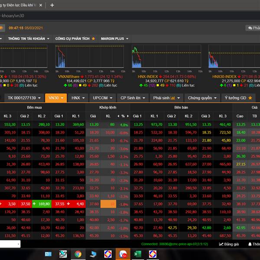Image resolution: width=260 pixels, height=260 pixels.
Task: Open a new browser tab
Action: (x=52, y=5)
